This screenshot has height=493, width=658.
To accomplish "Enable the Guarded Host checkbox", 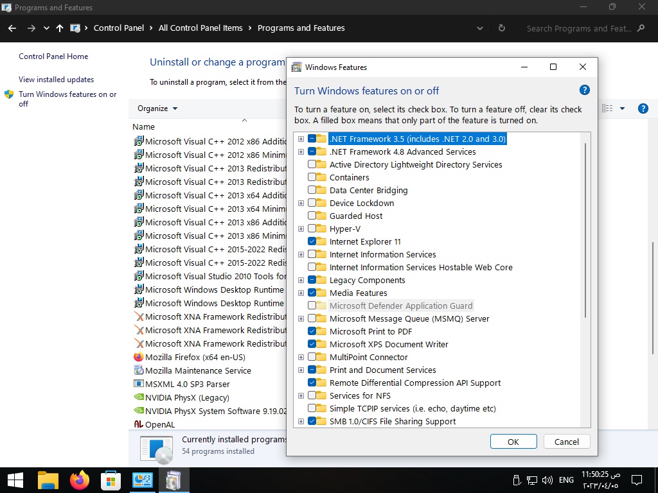I will pyautogui.click(x=312, y=216).
